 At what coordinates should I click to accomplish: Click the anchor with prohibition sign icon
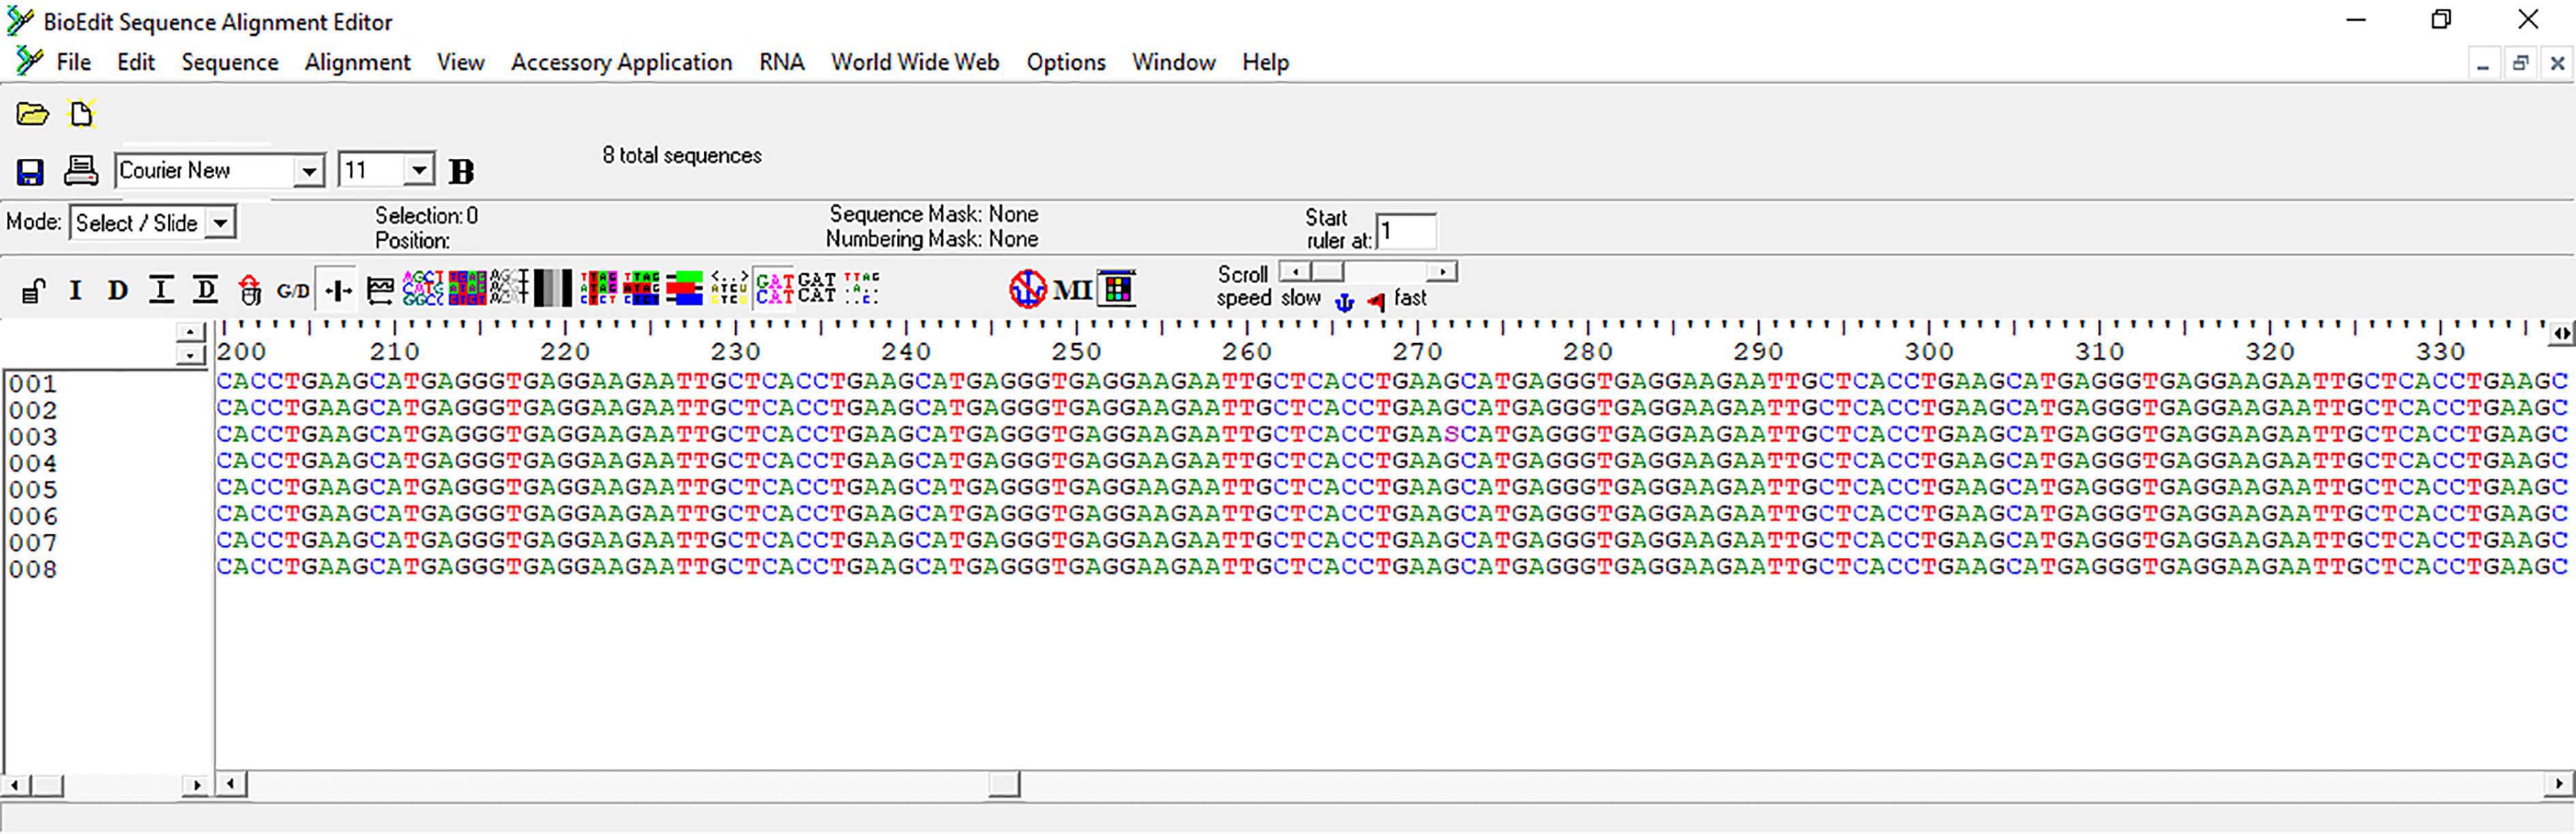click(x=1027, y=289)
